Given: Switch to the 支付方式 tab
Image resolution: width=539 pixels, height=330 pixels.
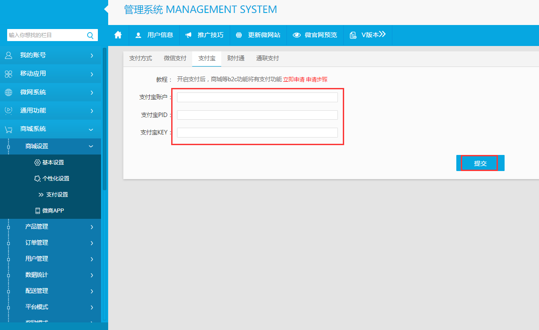Looking at the screenshot, I should coord(140,58).
